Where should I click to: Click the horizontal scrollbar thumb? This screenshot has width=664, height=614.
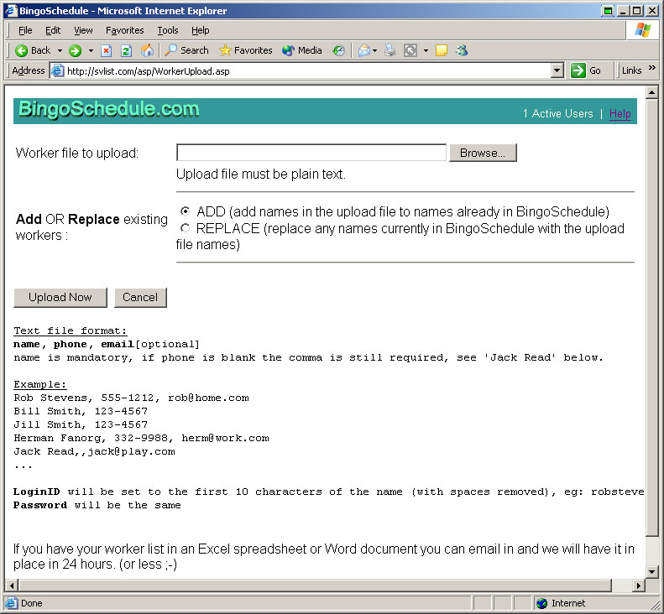coord(314,585)
